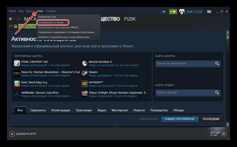The height and width of the screenshot is (147, 237).
Task: Click the page reload icon
Action: pos(11,26)
